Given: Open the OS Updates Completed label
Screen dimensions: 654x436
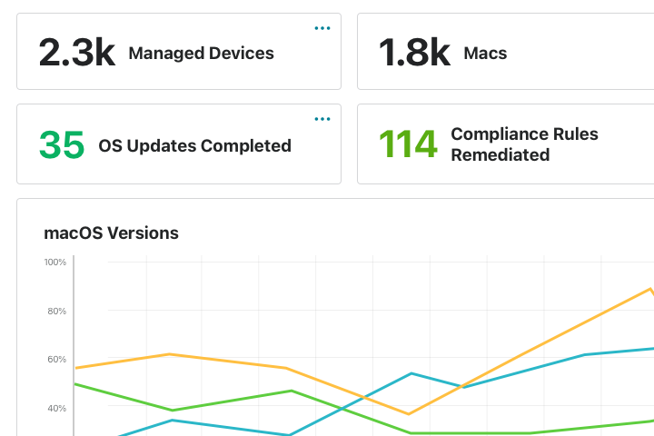Looking at the screenshot, I should point(194,145).
